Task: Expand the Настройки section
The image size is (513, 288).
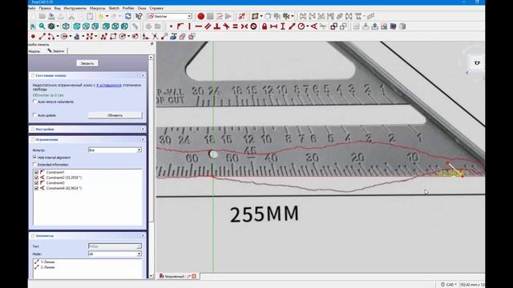Action: (143, 130)
